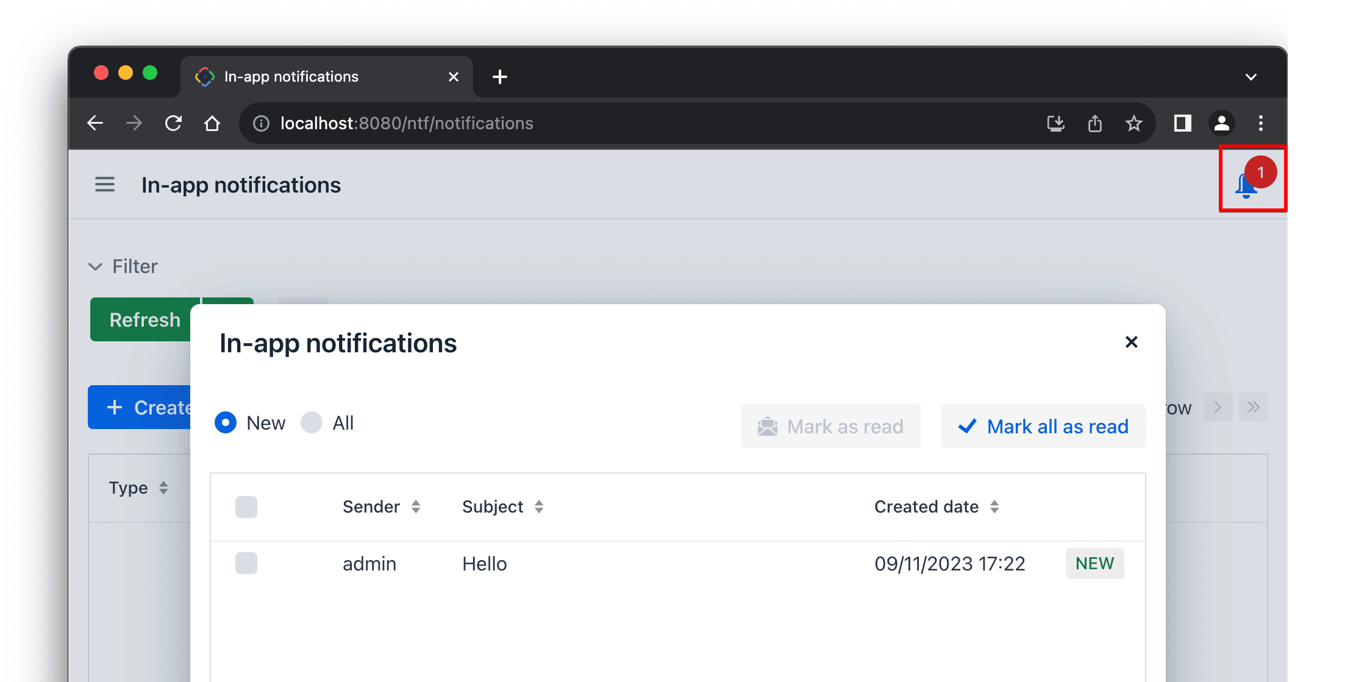Select the All radio button
The image size is (1356, 682).
click(x=312, y=422)
